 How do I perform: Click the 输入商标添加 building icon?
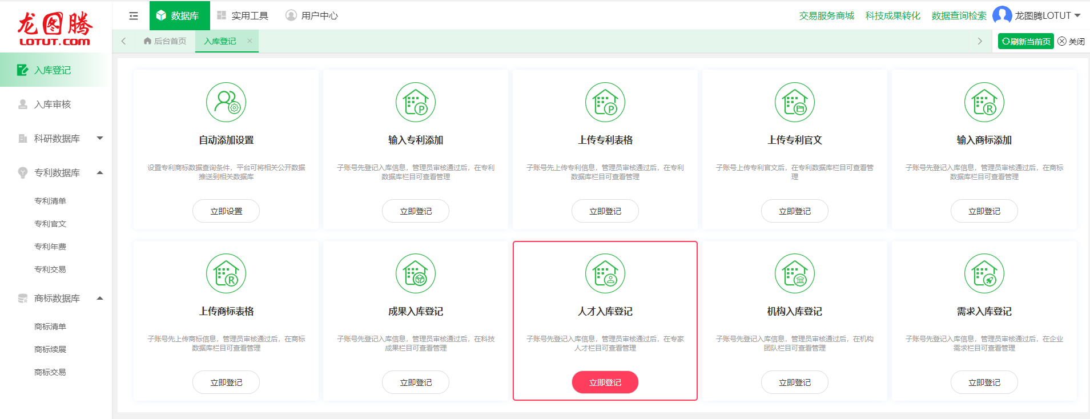[x=984, y=102]
